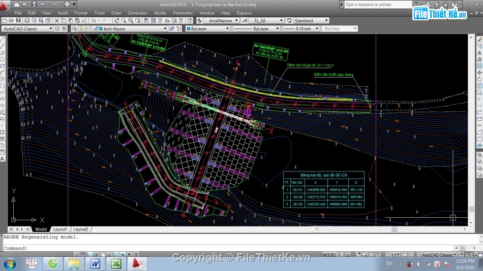Click the Windows Start button
483x271 pixels.
pyautogui.click(x=10, y=263)
